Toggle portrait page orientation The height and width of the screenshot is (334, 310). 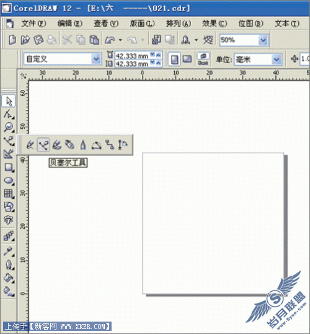coord(174,59)
